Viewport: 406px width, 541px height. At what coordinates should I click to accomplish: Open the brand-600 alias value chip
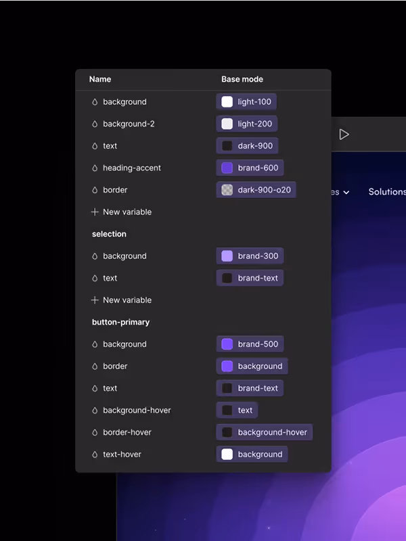[250, 168]
